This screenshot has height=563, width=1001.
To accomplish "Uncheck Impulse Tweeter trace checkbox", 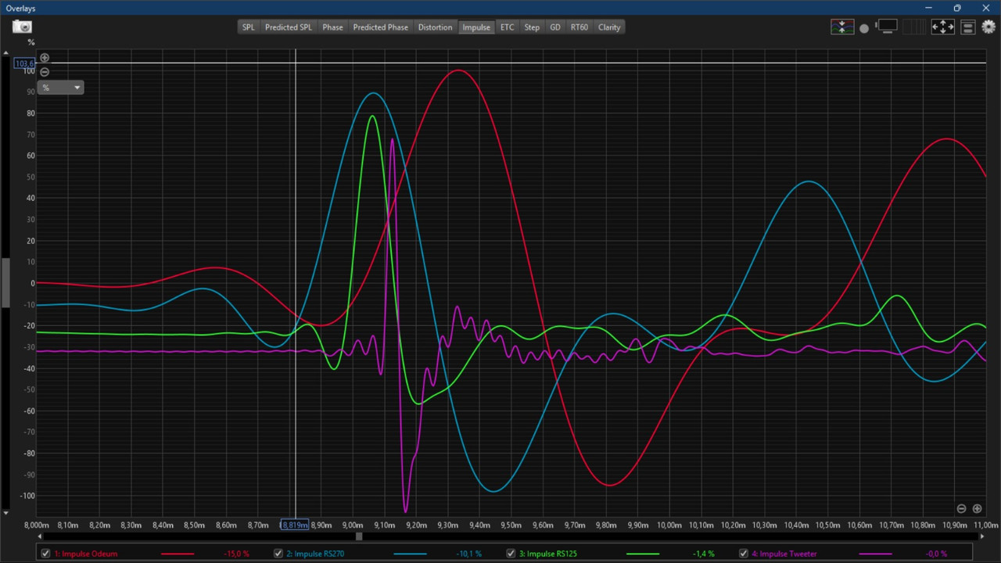I will point(744,554).
